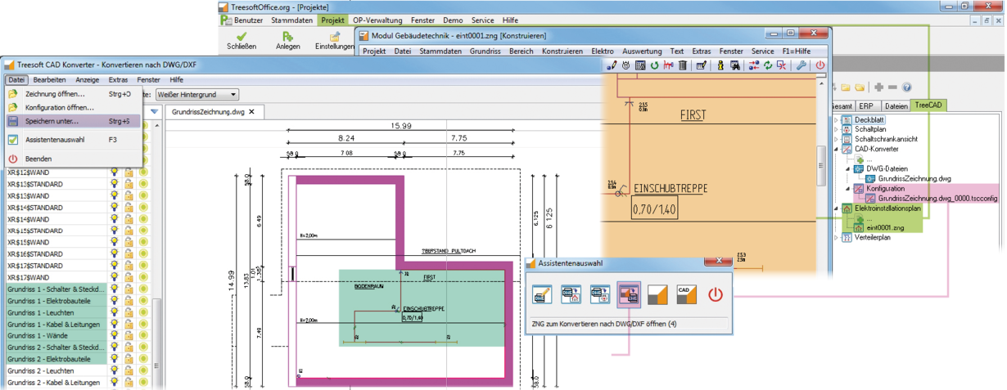Click the red power icon in Assistentenauswahl
Image resolution: width=1007 pixels, height=390 pixels.
click(716, 294)
